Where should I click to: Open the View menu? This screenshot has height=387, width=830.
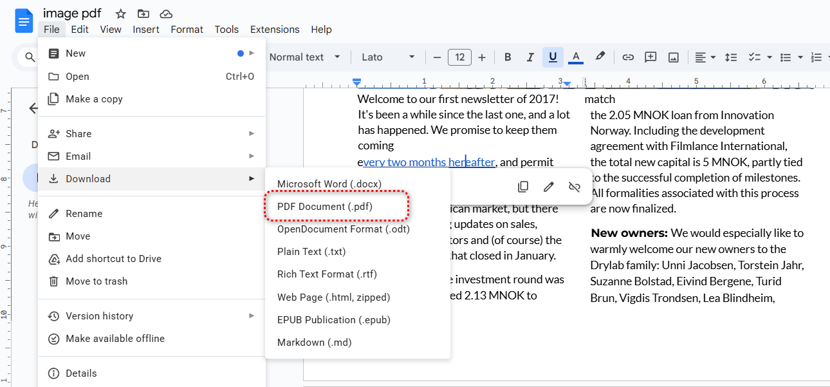coord(111,30)
